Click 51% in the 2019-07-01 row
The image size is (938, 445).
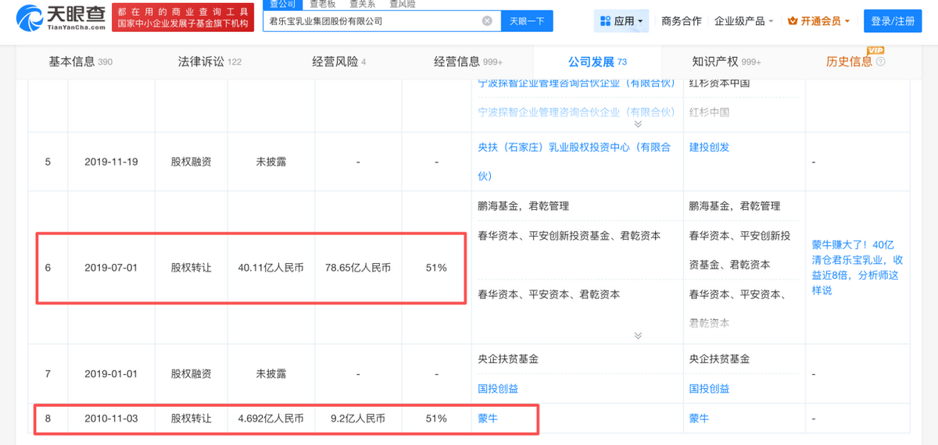tap(436, 268)
